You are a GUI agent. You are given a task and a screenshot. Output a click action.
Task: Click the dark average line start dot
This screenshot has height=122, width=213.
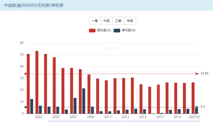point(26,107)
